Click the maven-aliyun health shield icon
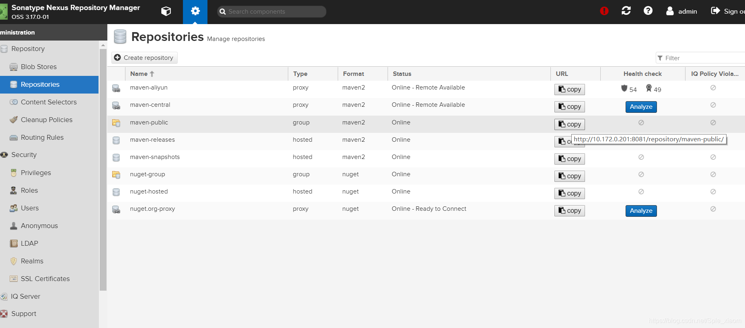 pyautogui.click(x=624, y=88)
